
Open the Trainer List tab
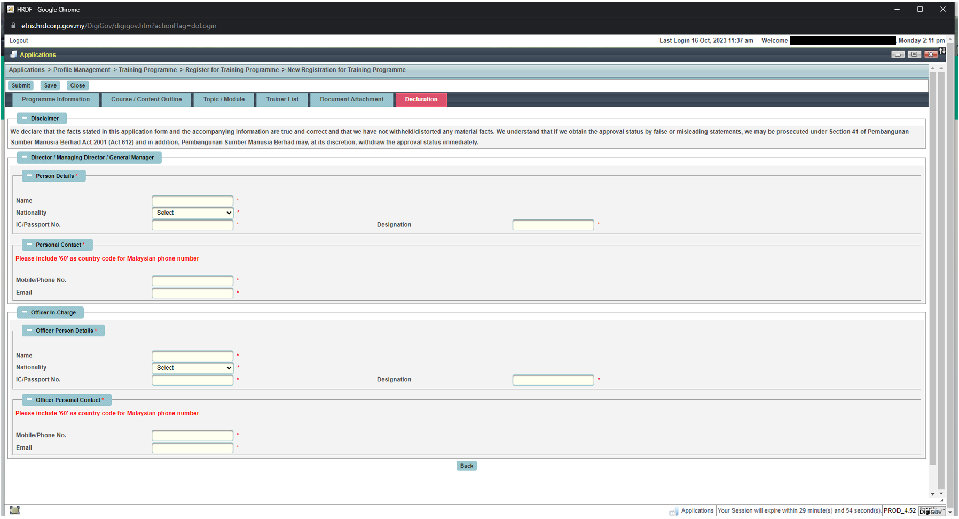(x=282, y=100)
